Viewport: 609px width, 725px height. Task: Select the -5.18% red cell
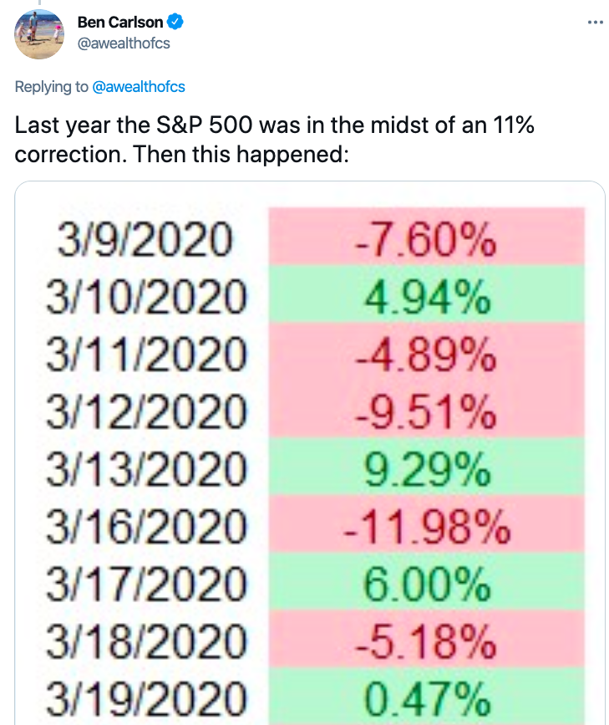tap(426, 641)
